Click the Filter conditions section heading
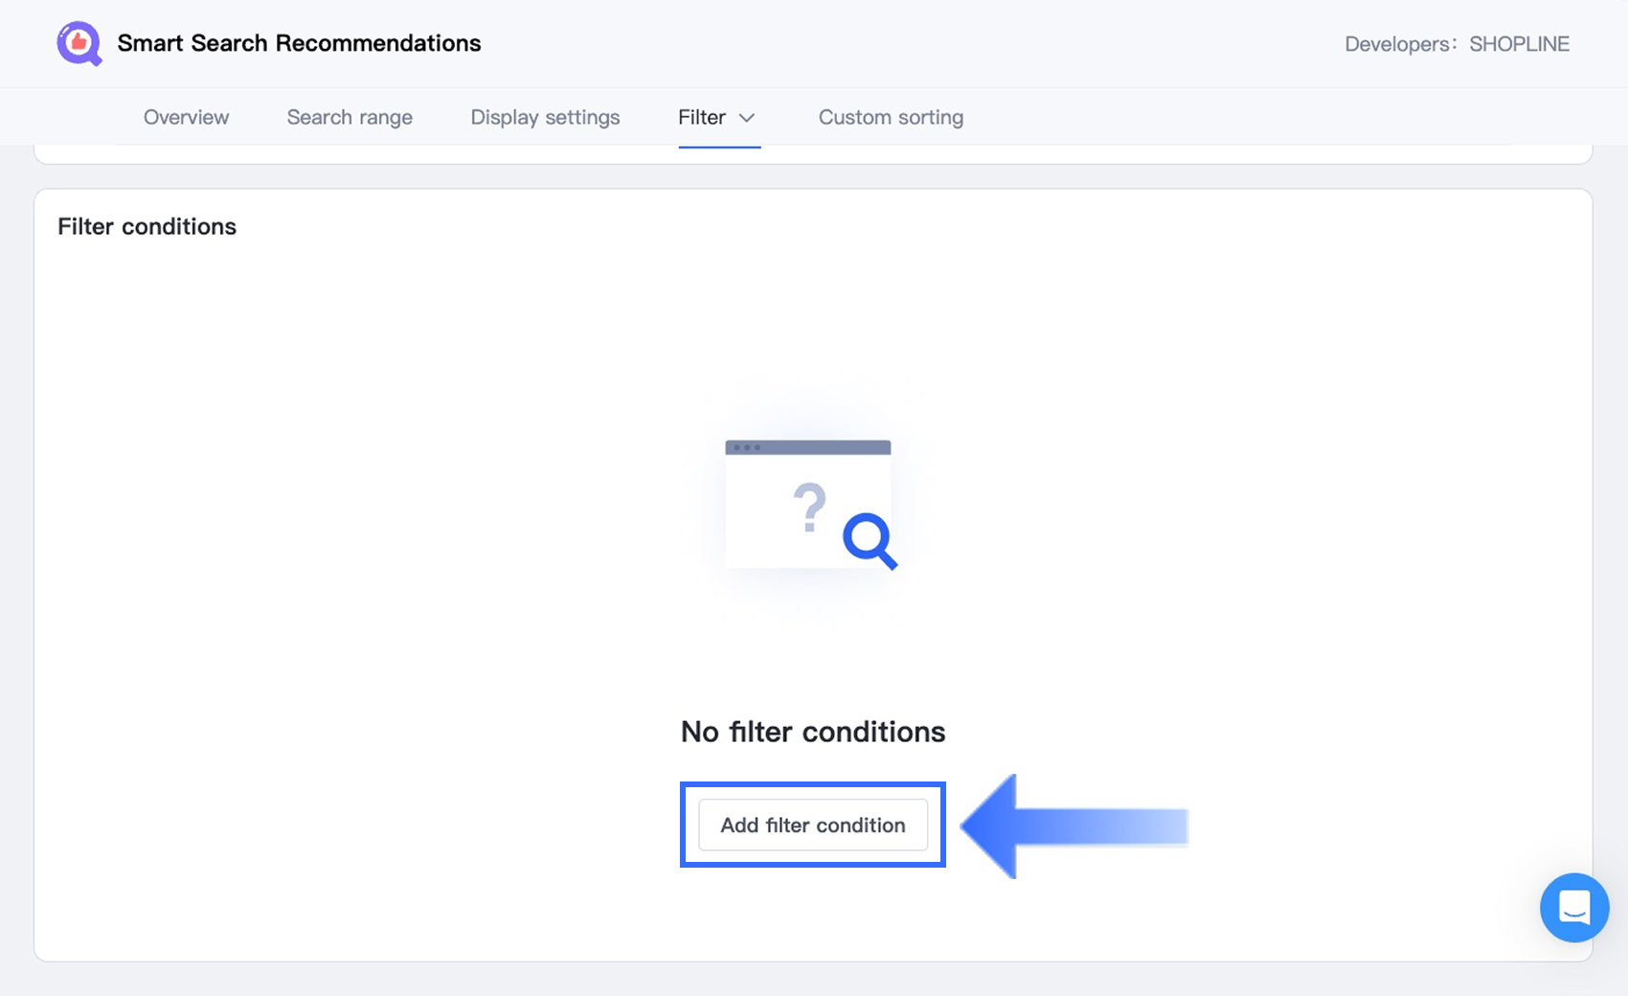This screenshot has height=996, width=1628. [147, 226]
